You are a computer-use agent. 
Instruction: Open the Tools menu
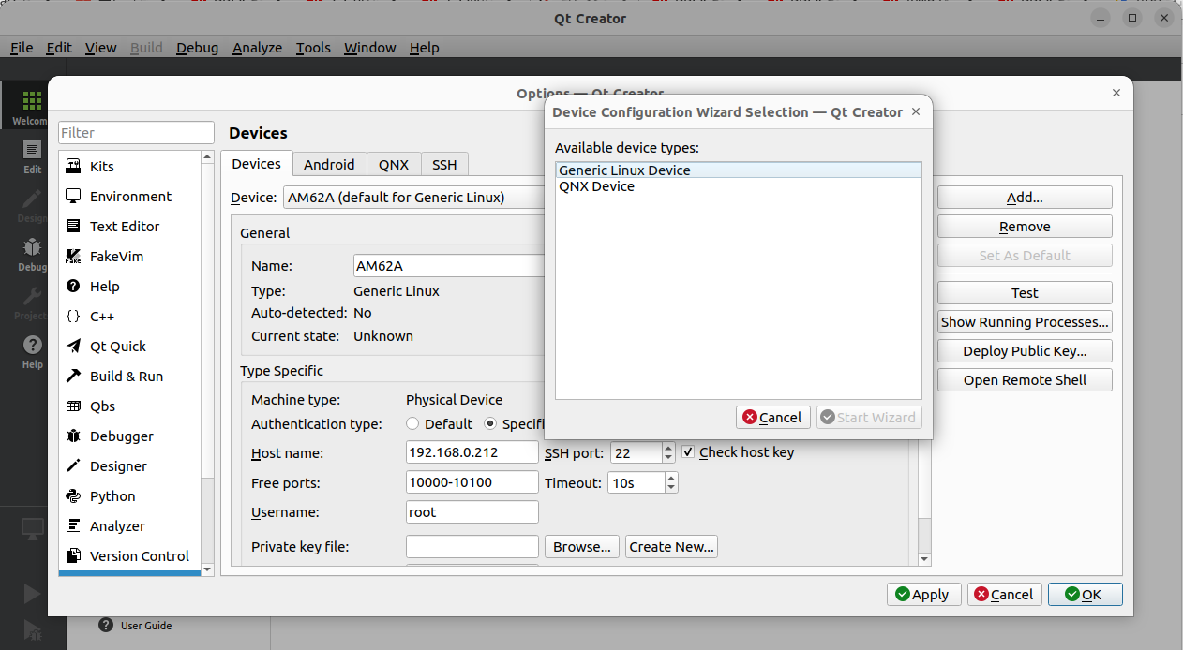coord(313,48)
